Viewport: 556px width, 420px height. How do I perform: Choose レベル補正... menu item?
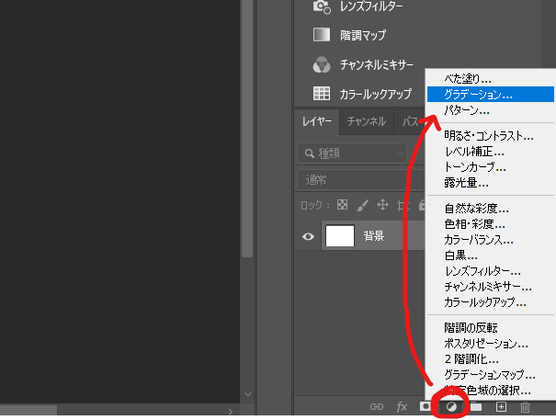(491, 152)
